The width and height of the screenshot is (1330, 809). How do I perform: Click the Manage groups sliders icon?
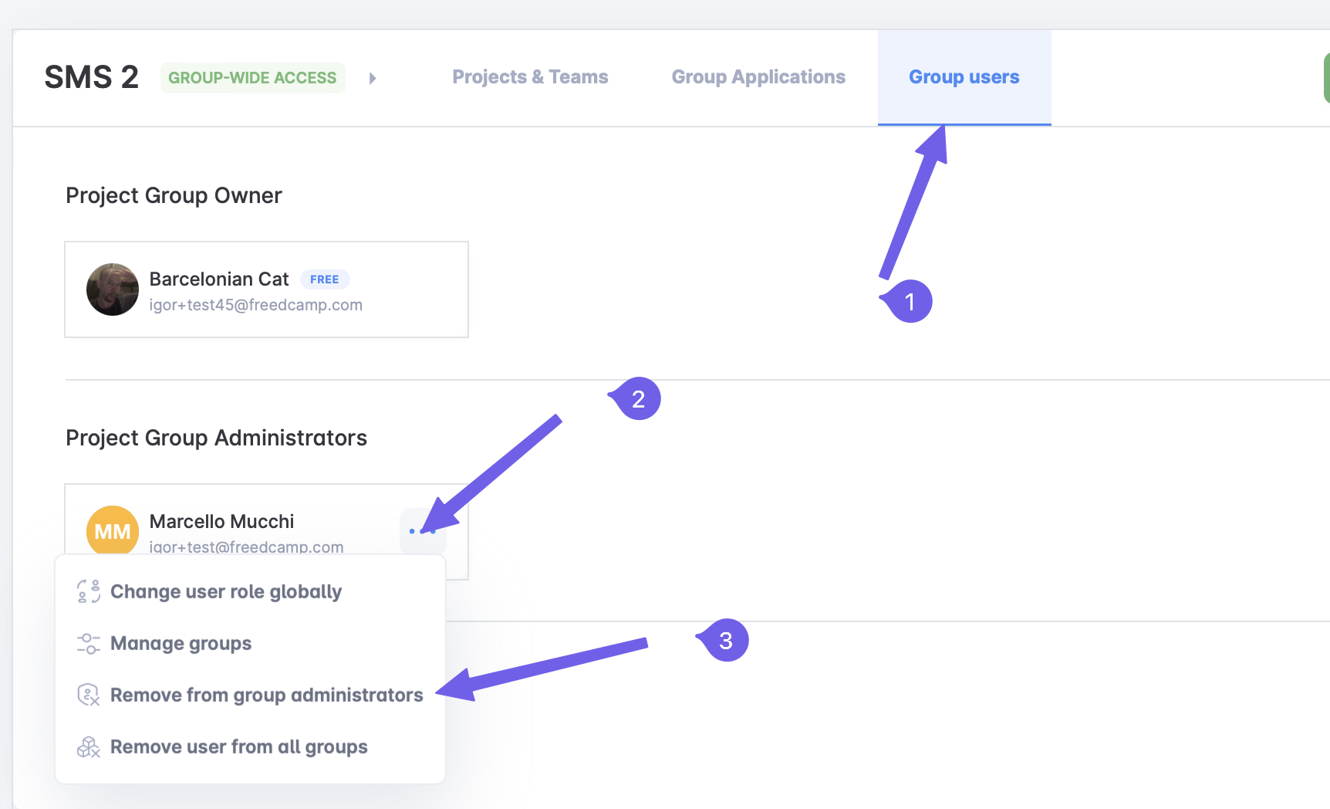point(89,643)
